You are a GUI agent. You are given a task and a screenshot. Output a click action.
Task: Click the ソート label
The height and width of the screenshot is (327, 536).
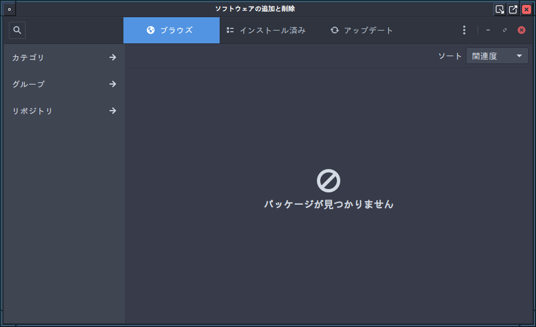(x=450, y=56)
